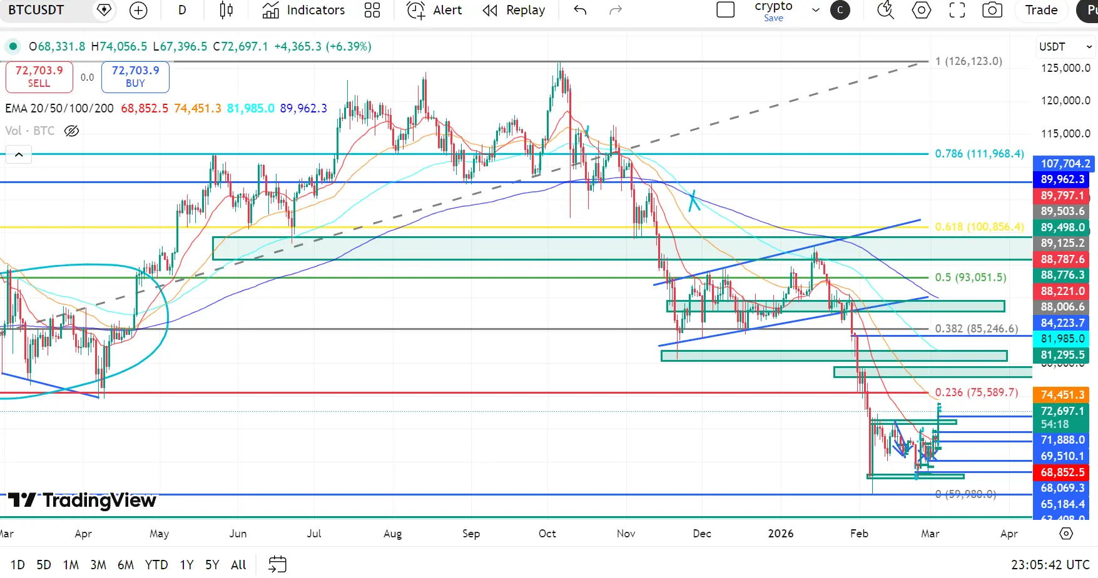Open the D time interval selector
Viewport: 1098px width, 578px height.
coord(182,10)
